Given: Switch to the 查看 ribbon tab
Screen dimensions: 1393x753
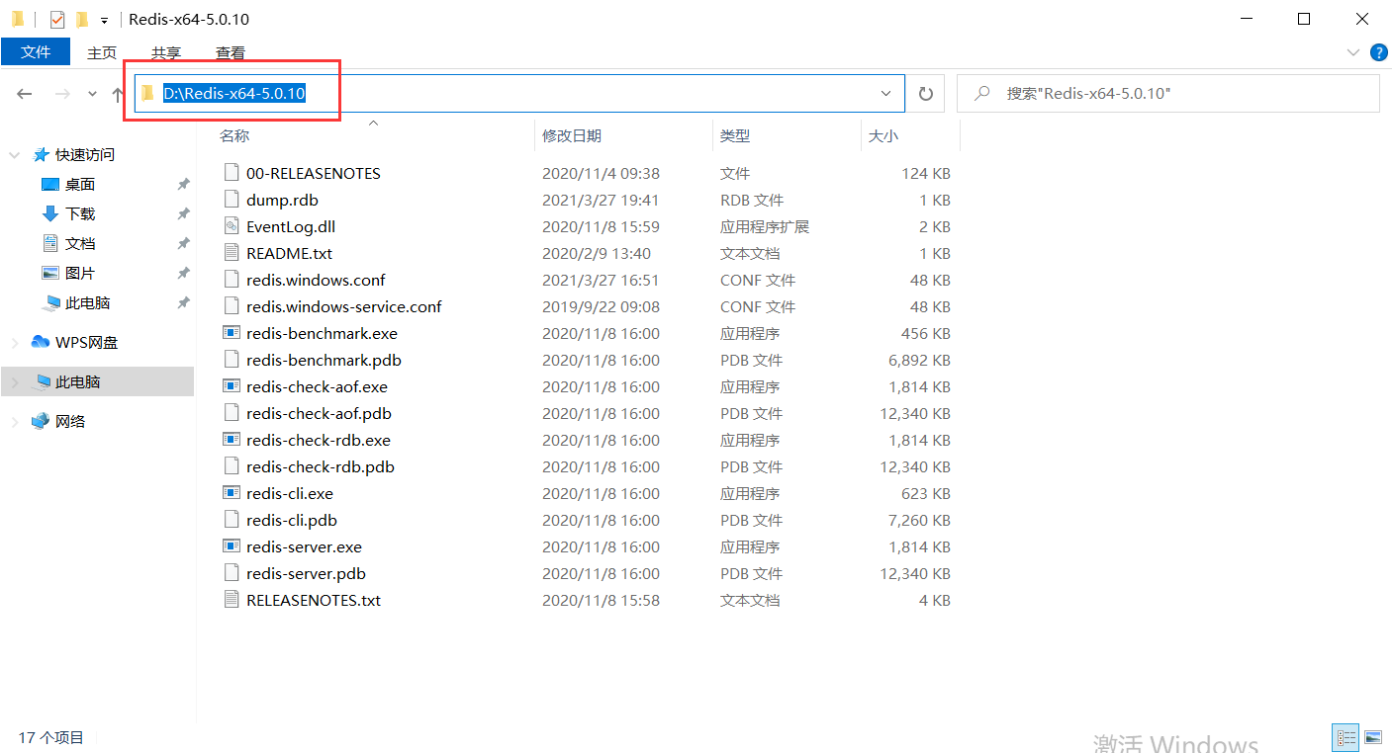Looking at the screenshot, I should [231, 52].
